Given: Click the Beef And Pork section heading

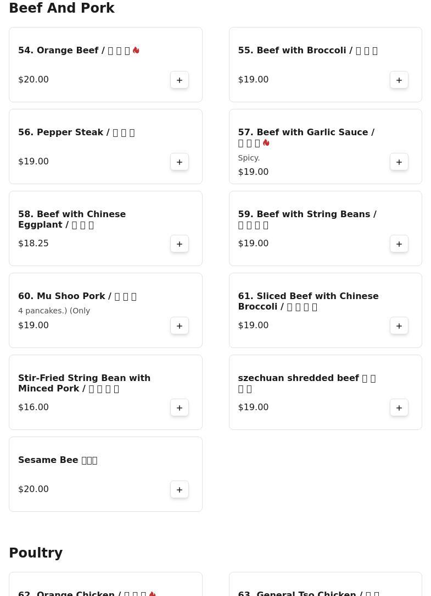Looking at the screenshot, I should coord(61,8).
